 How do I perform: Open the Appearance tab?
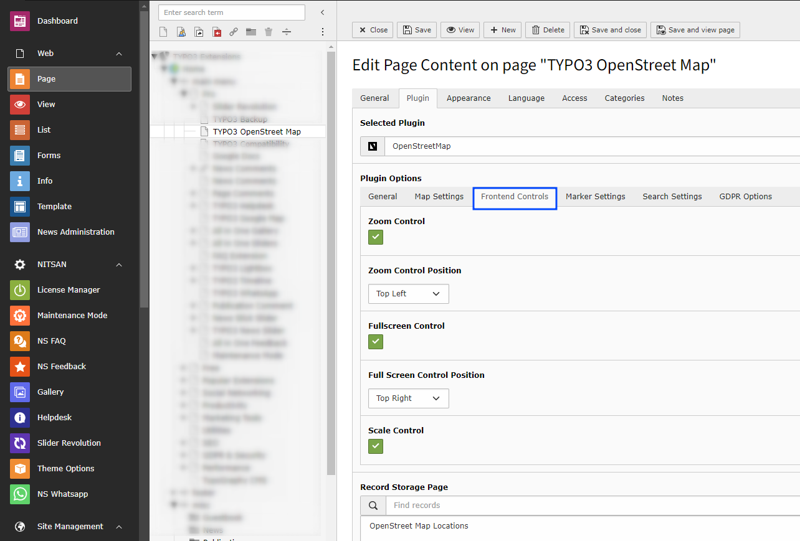[x=469, y=98]
